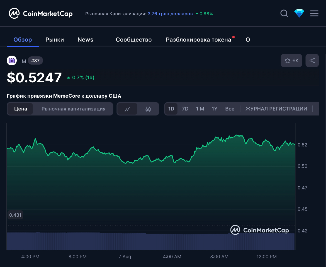Click the 0.88% market cap change
This screenshot has height=267, width=326.
click(204, 14)
